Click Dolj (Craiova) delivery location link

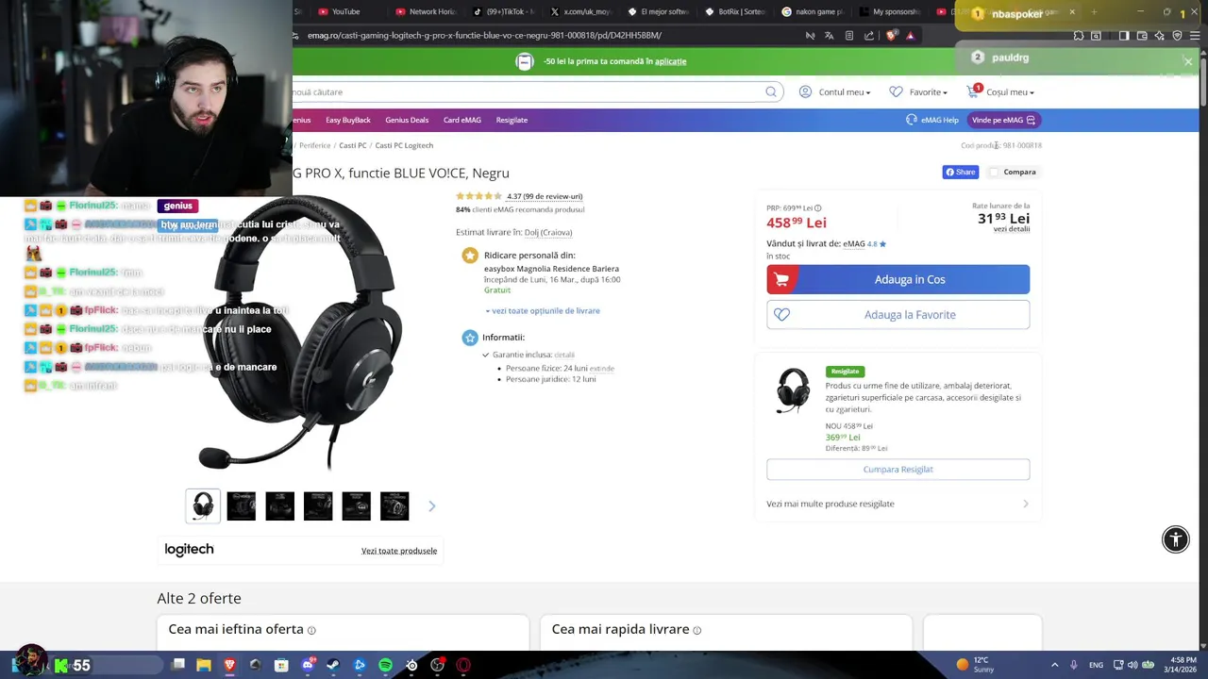[548, 232]
